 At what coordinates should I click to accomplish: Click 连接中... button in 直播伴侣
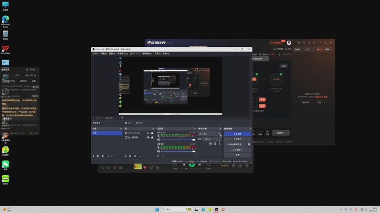coord(281,133)
